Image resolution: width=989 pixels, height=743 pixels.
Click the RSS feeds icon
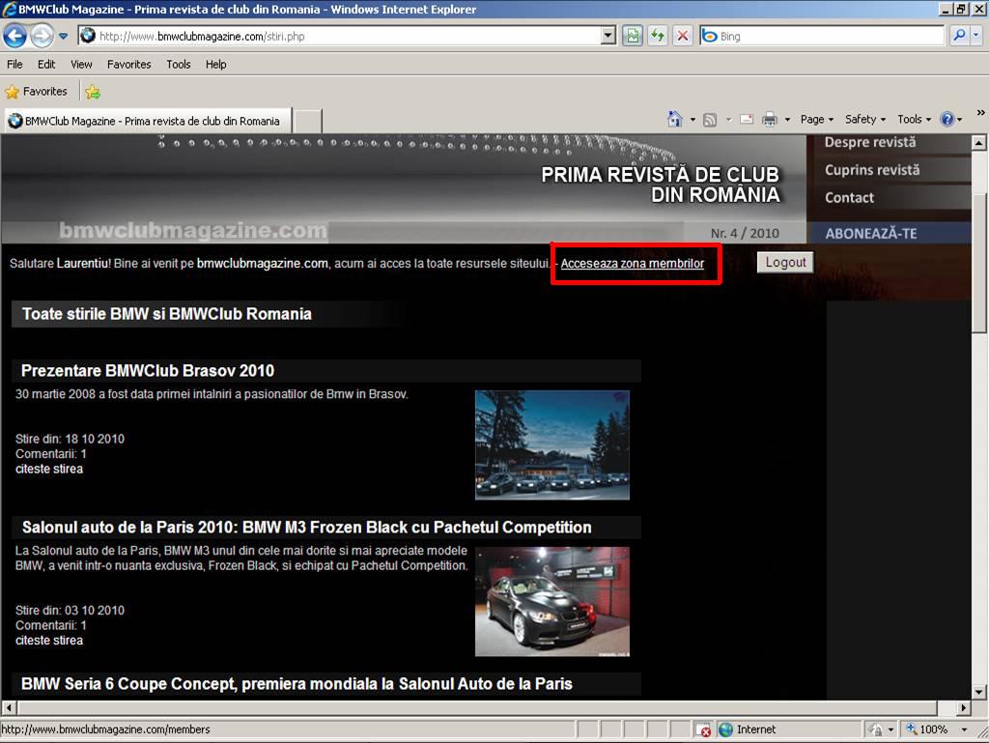[x=710, y=119]
